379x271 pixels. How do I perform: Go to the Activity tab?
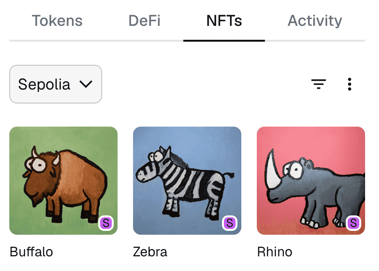315,21
